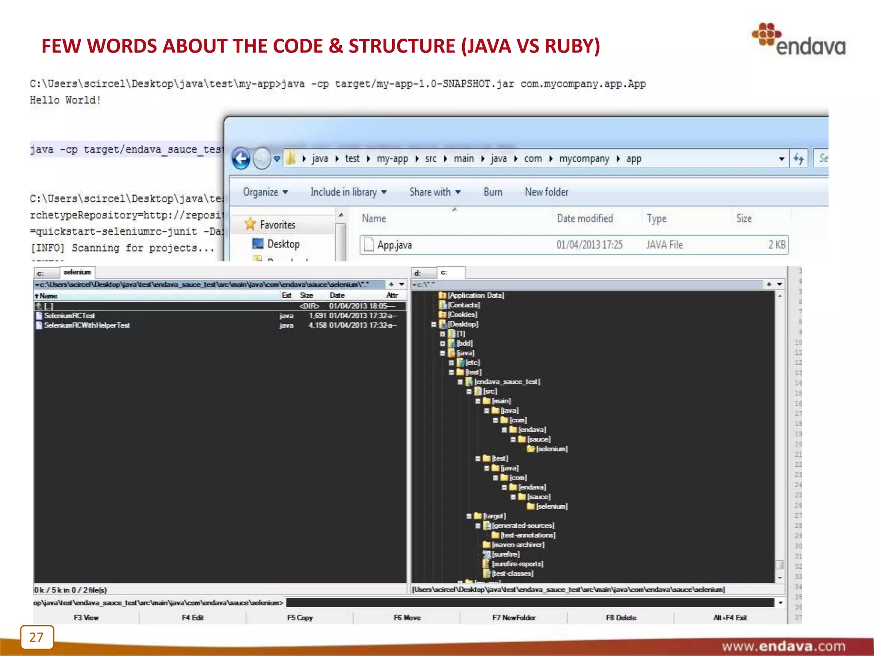Sort by Name column header
Viewport: 874px width, 656px height.
click(374, 219)
